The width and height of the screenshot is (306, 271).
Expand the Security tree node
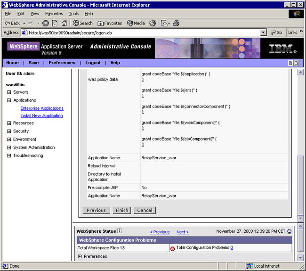9,131
